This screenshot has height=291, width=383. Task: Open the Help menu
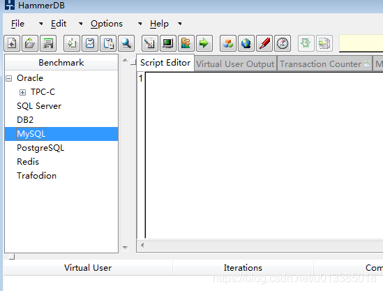click(159, 24)
